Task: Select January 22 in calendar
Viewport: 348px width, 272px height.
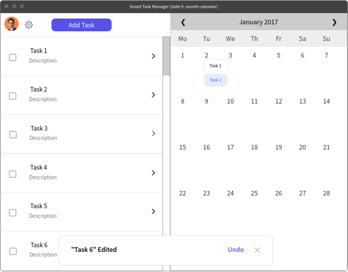Action: click(182, 193)
